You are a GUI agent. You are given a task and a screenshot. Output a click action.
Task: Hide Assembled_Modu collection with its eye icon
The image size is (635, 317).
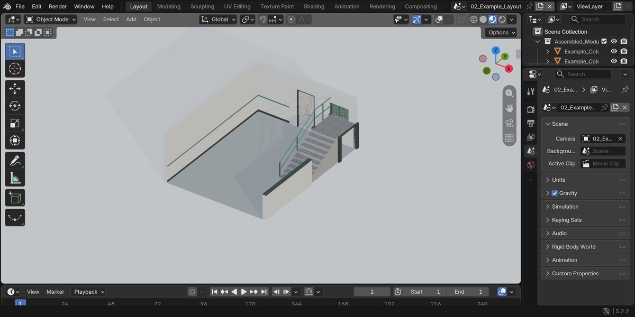pos(614,41)
